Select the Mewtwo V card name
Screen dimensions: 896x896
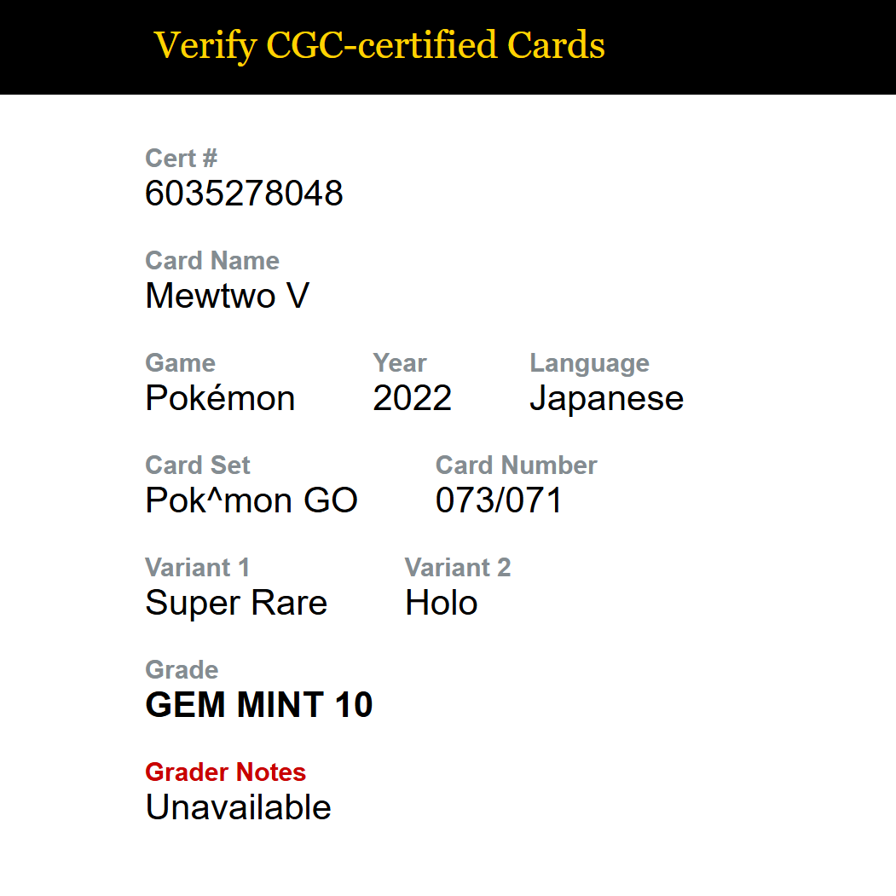[x=228, y=296]
